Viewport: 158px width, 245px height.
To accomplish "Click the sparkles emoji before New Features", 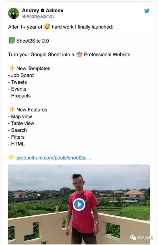I will 12,109.
